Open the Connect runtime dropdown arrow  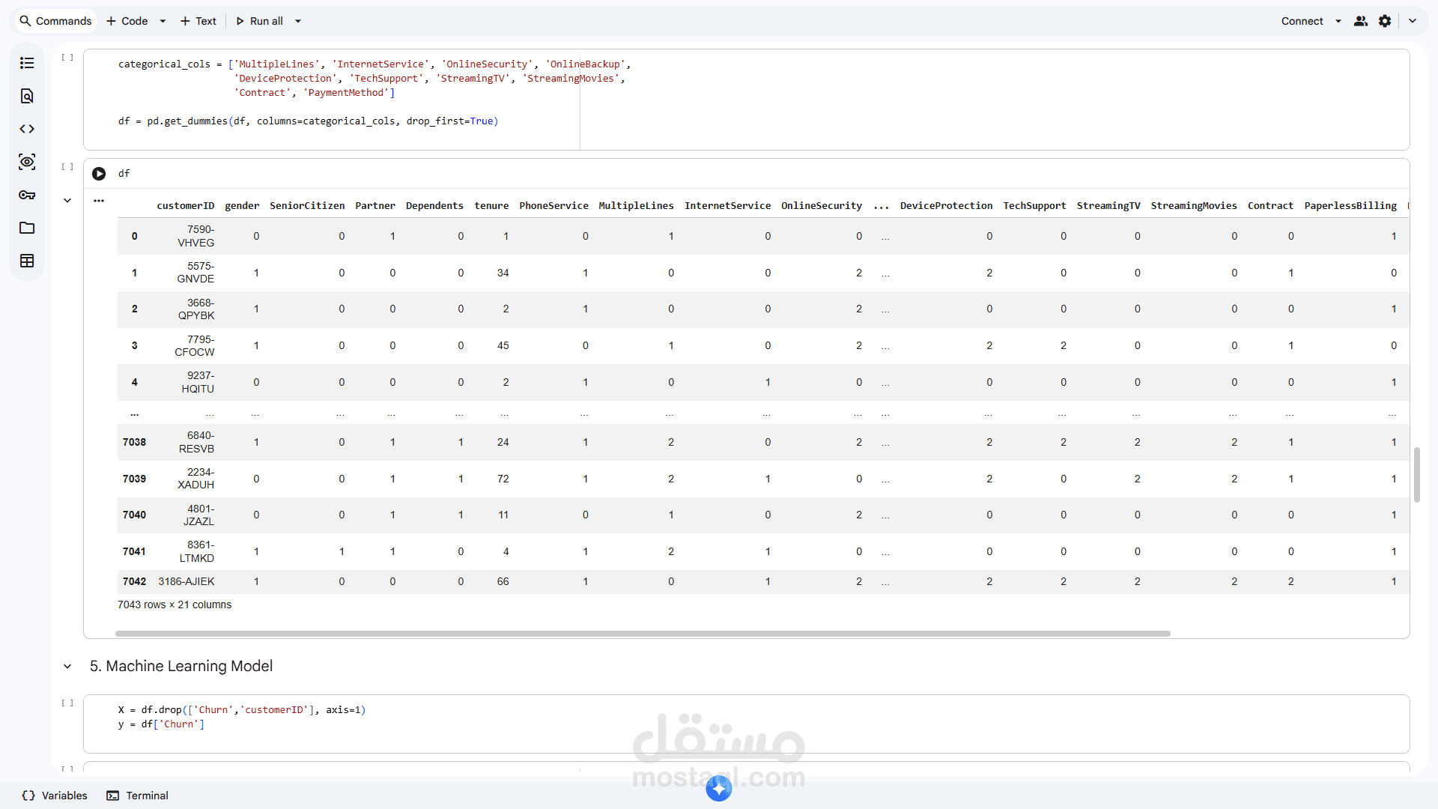1338,21
